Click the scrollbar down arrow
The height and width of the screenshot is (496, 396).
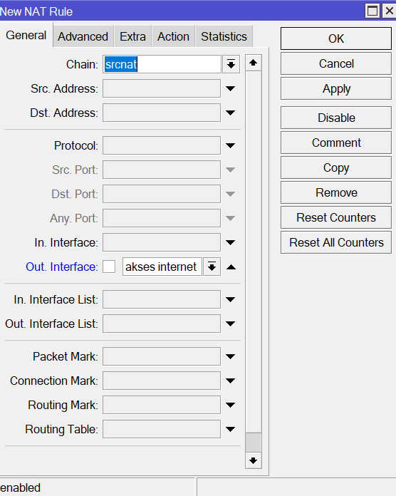click(253, 460)
